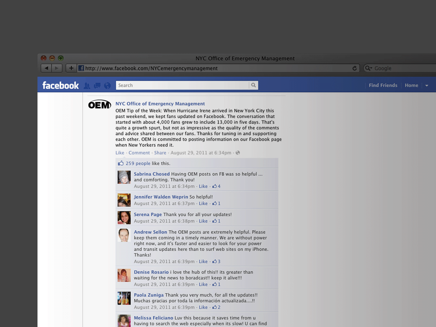Open Jennifer Walden Weprin's profile
This screenshot has height=327, width=436.
pyautogui.click(x=161, y=197)
